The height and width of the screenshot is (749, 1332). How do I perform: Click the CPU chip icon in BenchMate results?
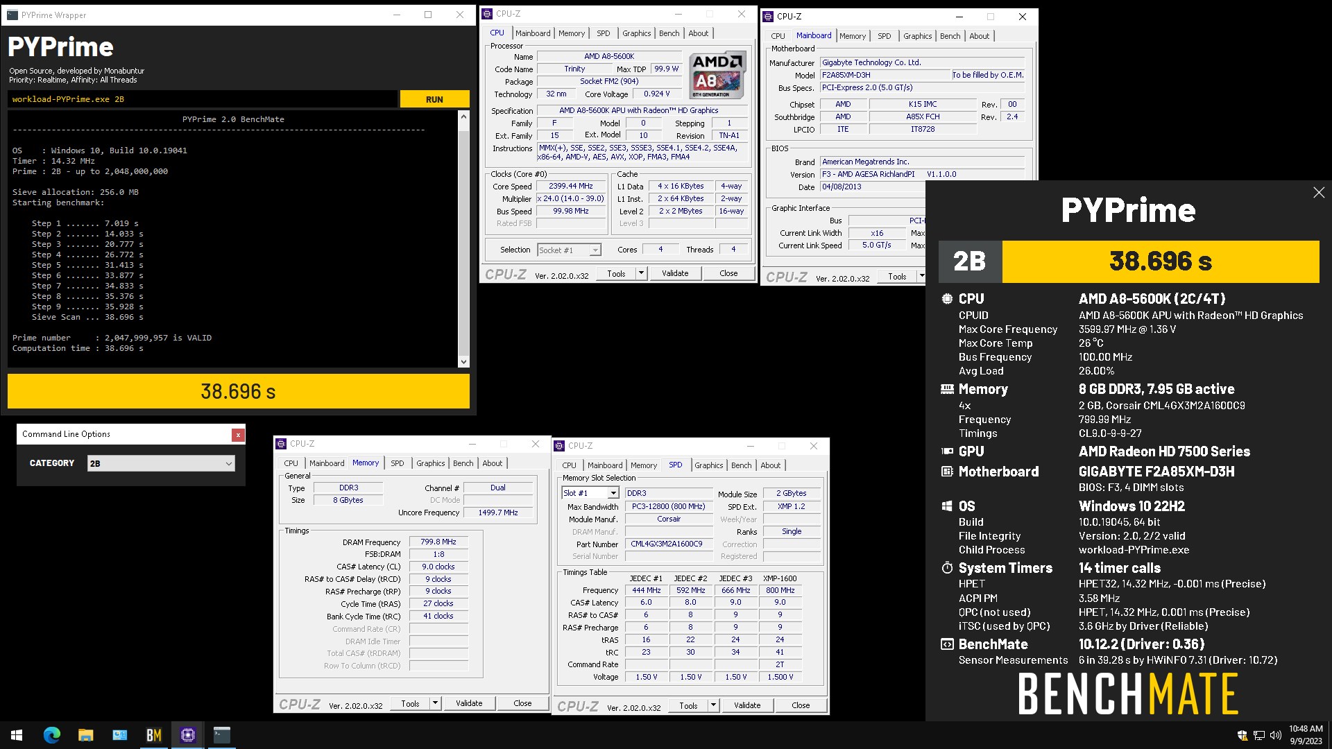[947, 299]
